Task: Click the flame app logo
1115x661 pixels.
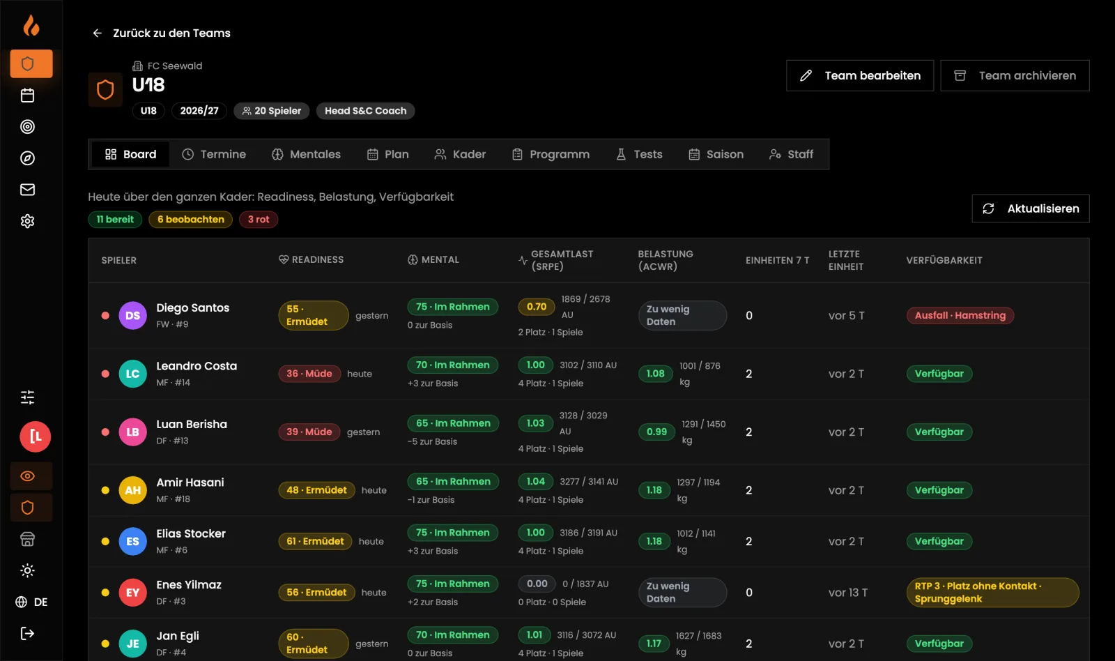Action: pyautogui.click(x=31, y=25)
